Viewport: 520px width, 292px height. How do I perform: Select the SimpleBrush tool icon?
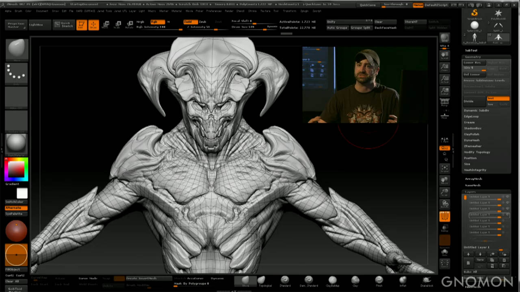point(474,14)
